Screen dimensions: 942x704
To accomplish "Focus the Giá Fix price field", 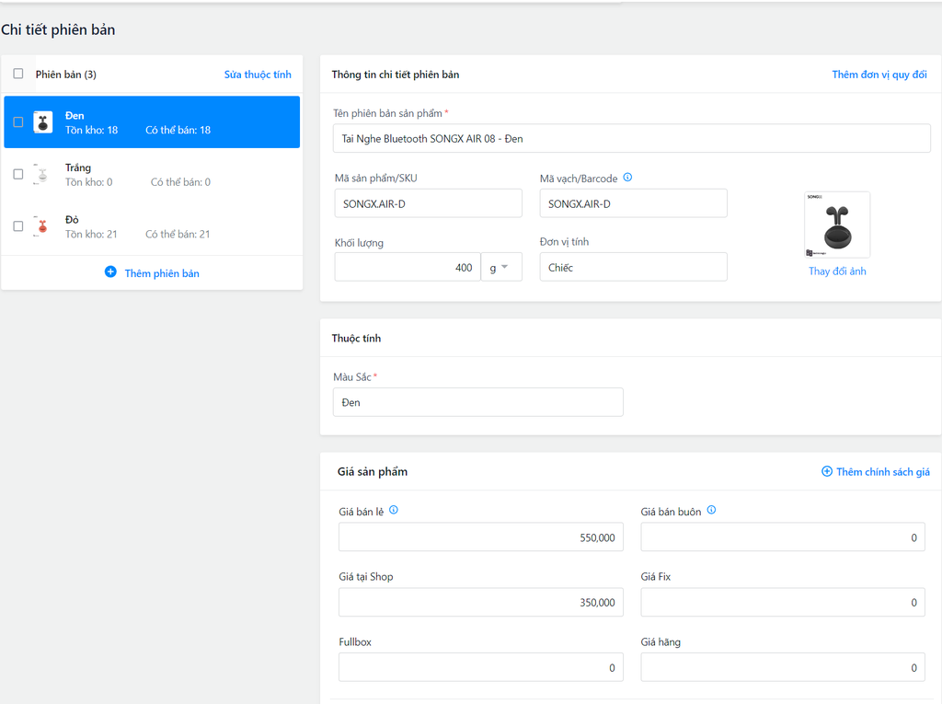I will 783,602.
